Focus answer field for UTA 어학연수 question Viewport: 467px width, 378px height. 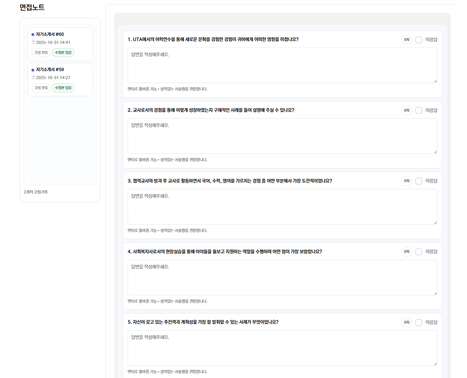coord(282,65)
